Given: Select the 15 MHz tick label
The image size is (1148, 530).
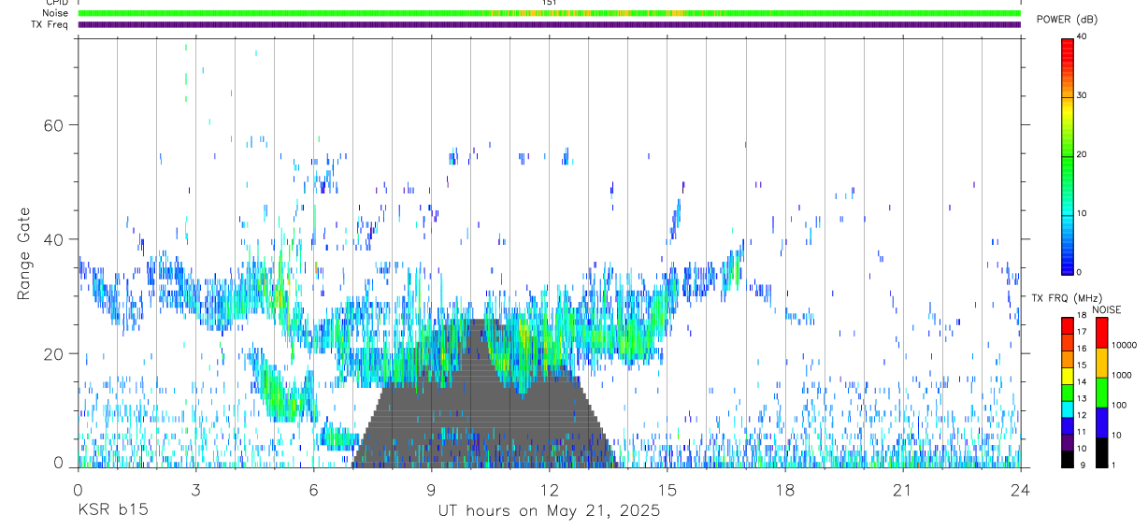Looking at the screenshot, I should pyautogui.click(x=1081, y=365).
